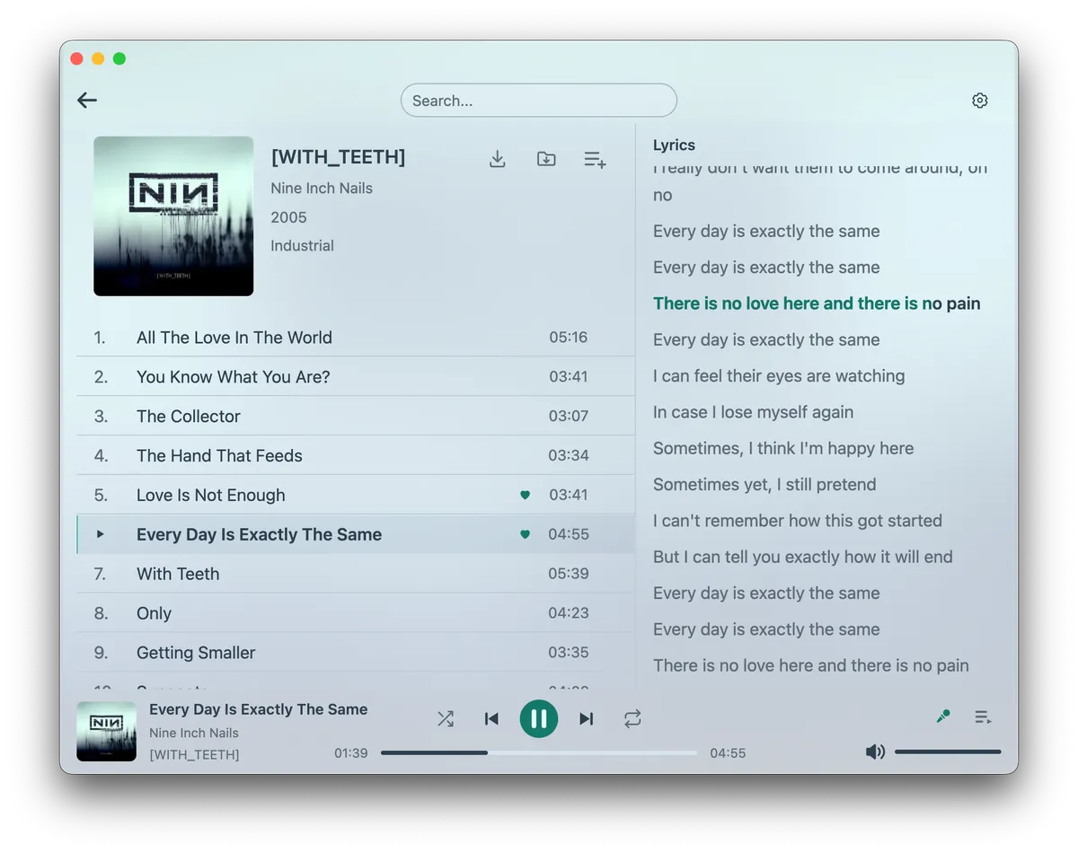This screenshot has width=1078, height=853.
Task: Skip to the next track
Action: [x=587, y=718]
